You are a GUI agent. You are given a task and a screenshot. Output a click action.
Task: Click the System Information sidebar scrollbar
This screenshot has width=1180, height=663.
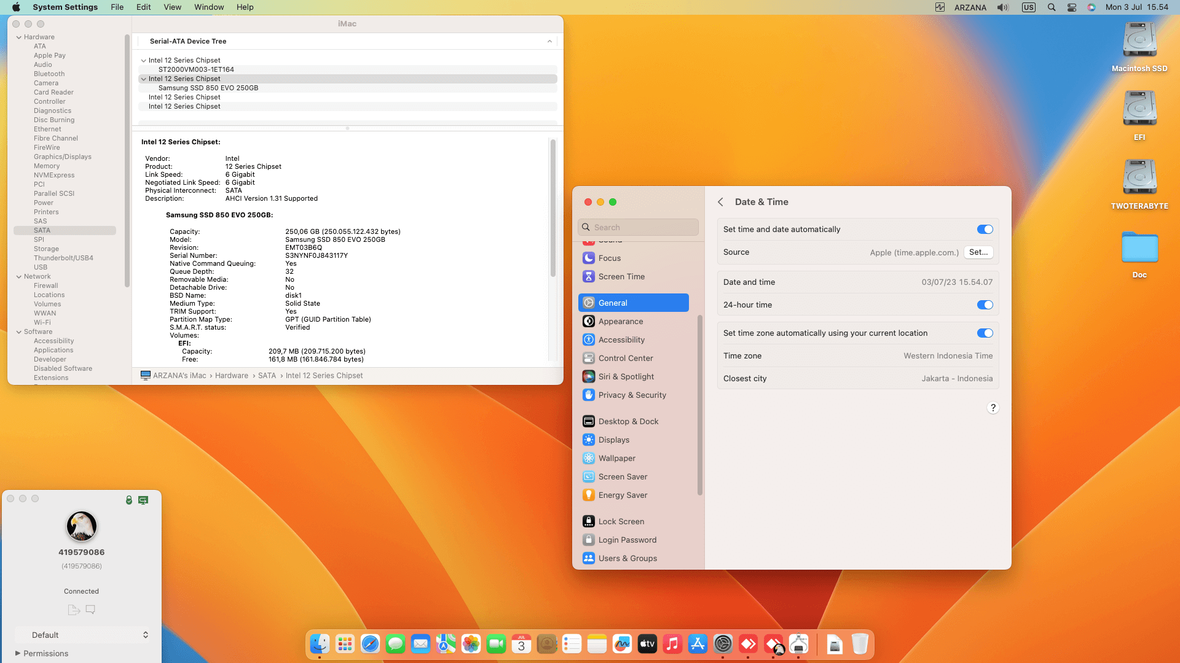pyautogui.click(x=127, y=161)
